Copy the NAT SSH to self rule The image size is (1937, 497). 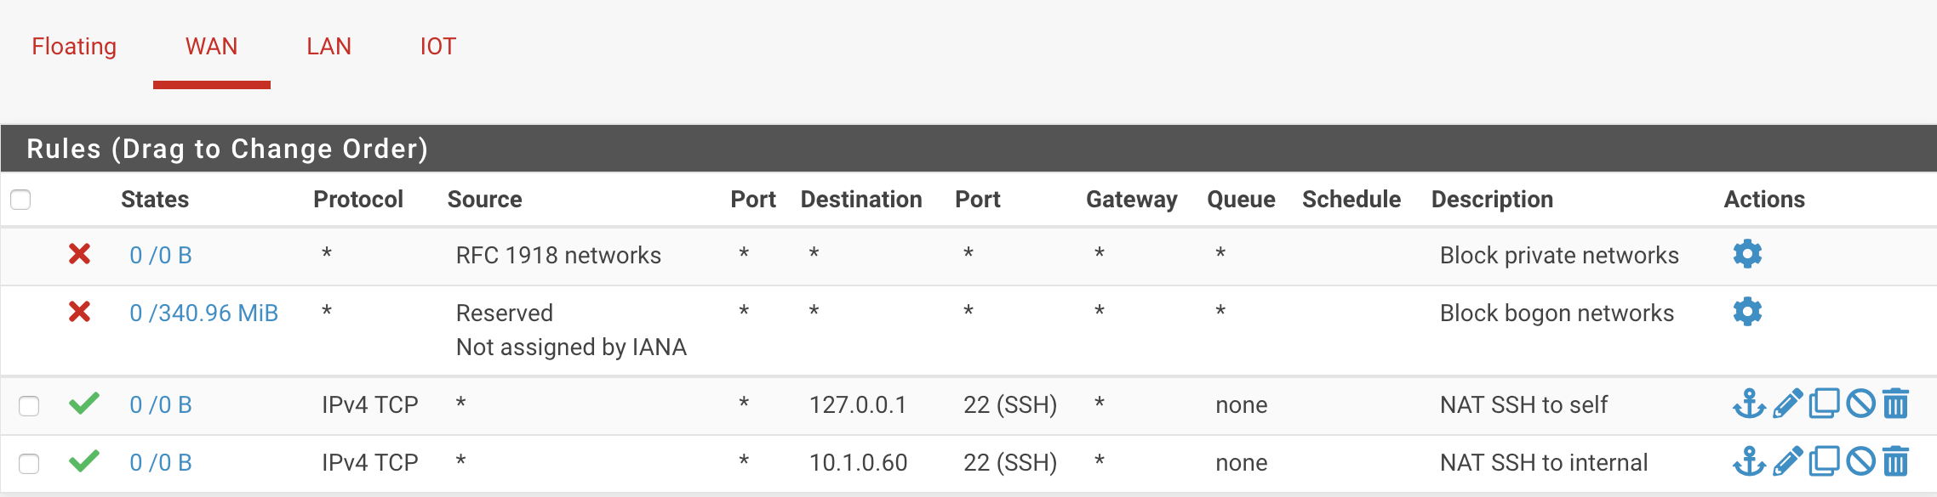coord(1824,404)
